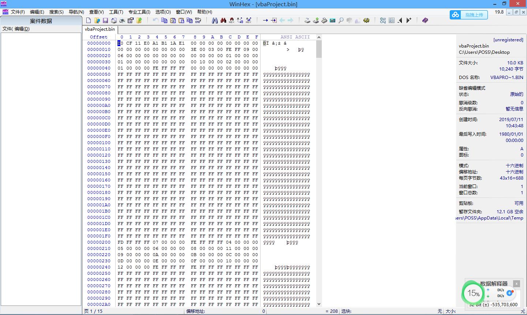Click the 原始的 status value
The image size is (527, 315).
pyautogui.click(x=517, y=94)
